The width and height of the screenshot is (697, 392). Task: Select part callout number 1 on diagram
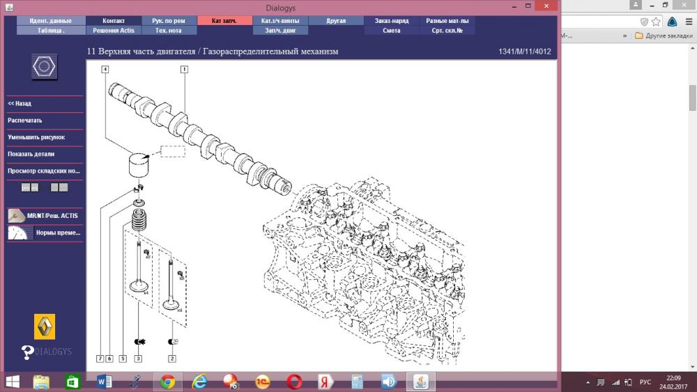184,69
